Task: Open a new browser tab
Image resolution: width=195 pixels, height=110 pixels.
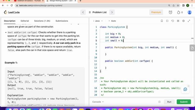Action: (80, 1)
